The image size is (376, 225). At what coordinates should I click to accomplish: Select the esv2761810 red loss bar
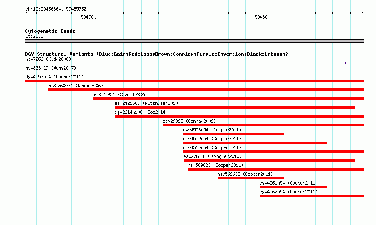point(270,161)
